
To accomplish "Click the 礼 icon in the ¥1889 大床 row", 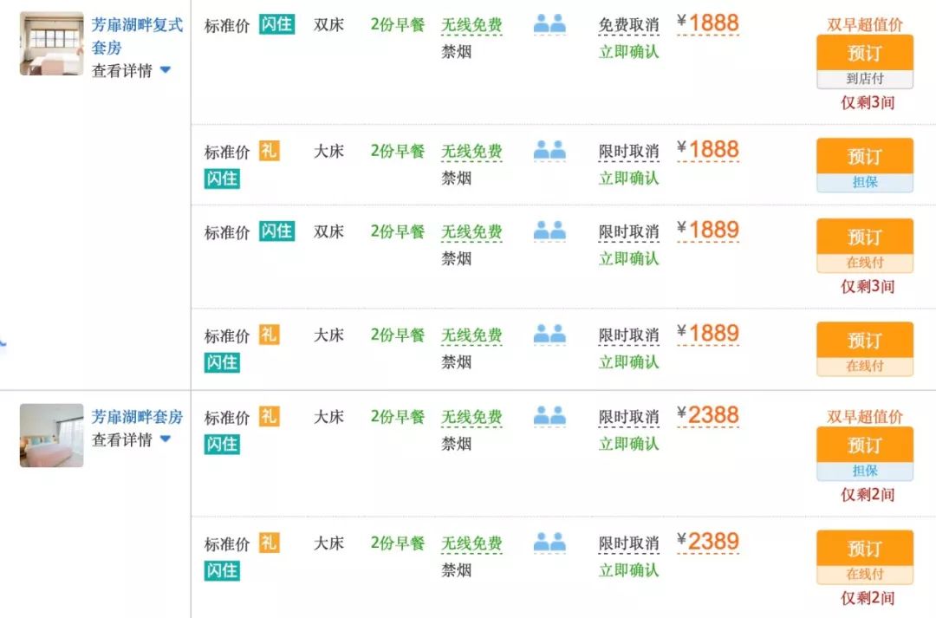I will [269, 335].
